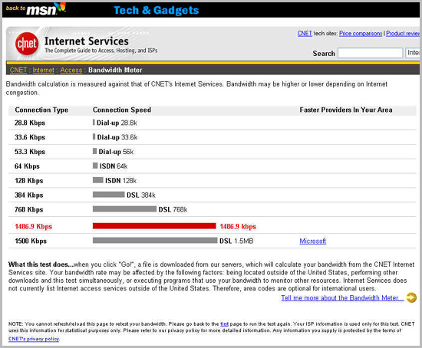
Task: Click the 'Internet Services' page title
Action: (87, 41)
